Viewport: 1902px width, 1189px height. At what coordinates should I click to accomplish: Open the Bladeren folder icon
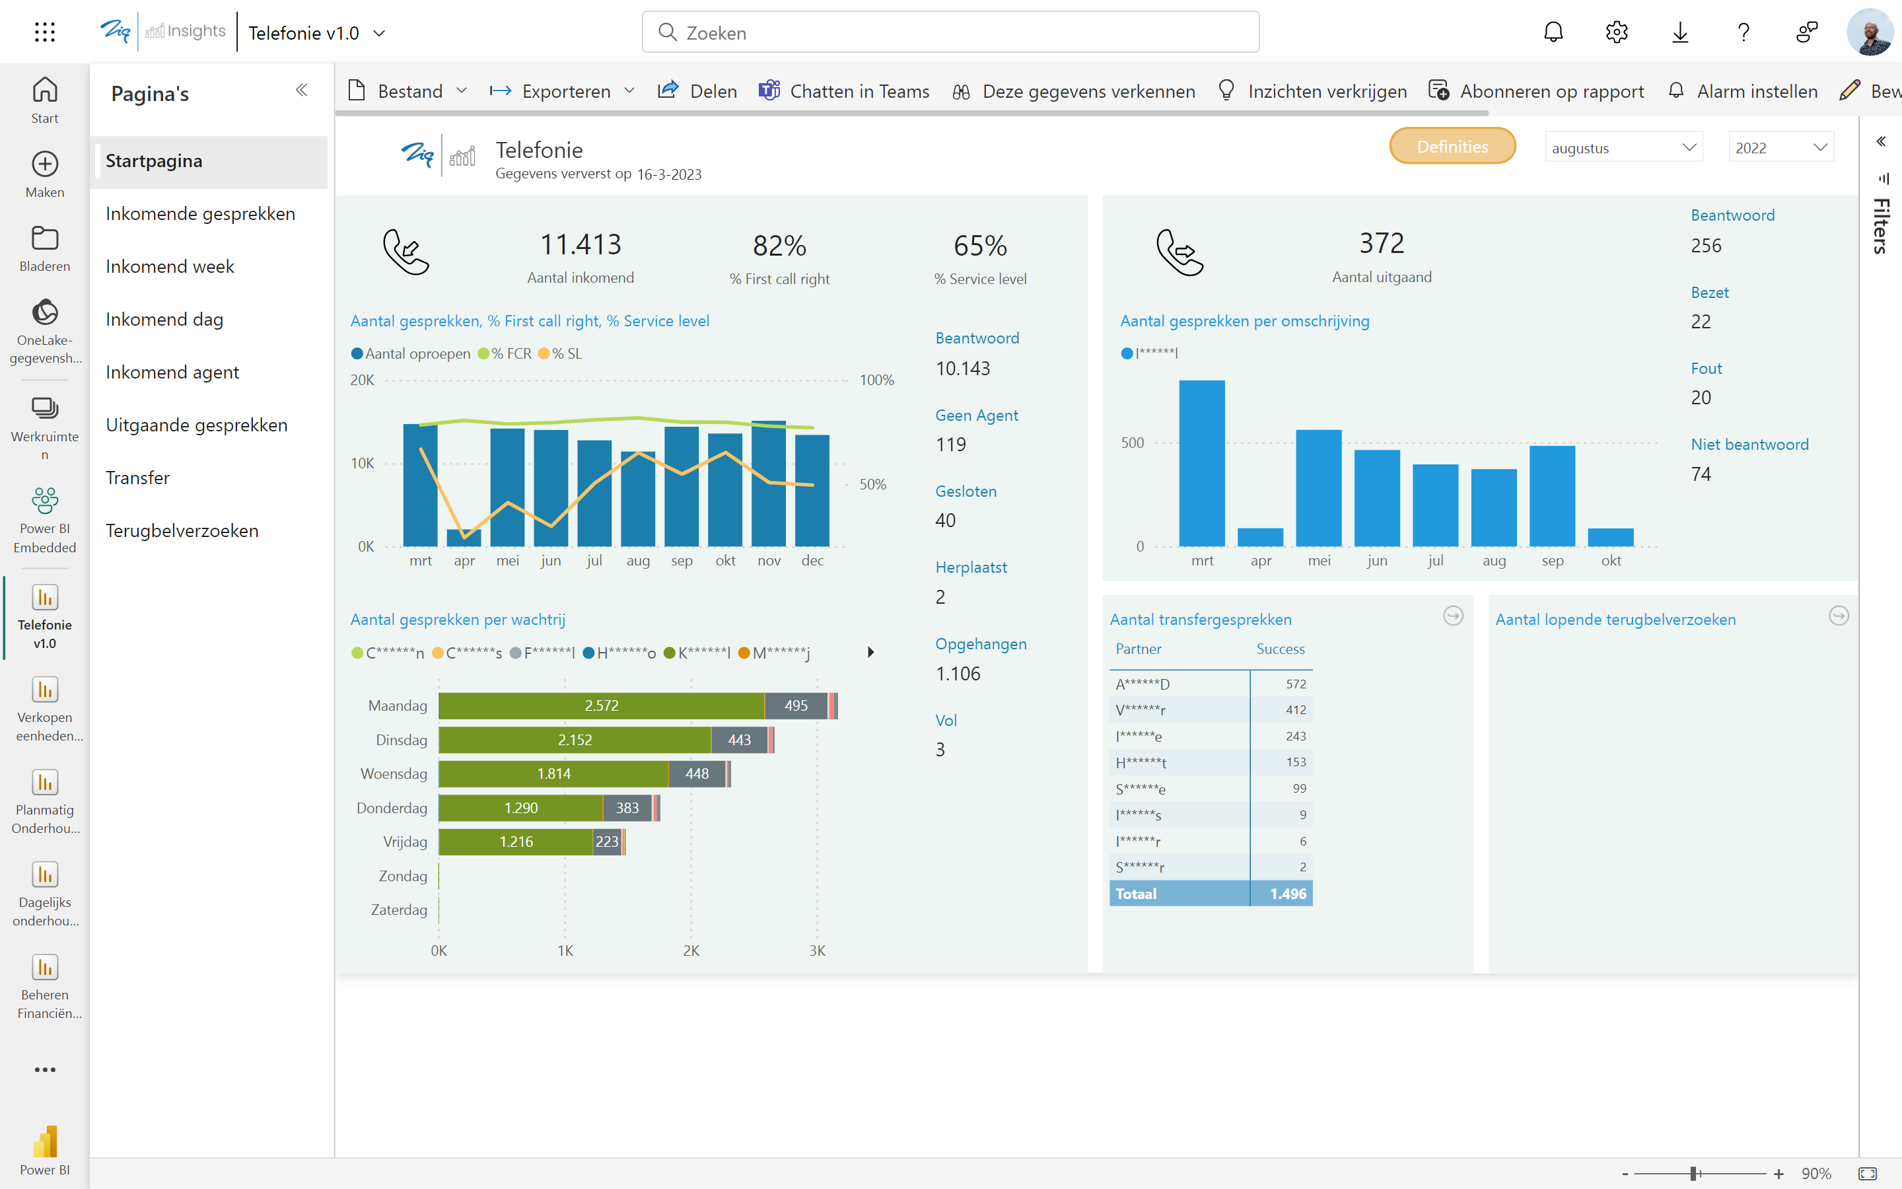[45, 238]
